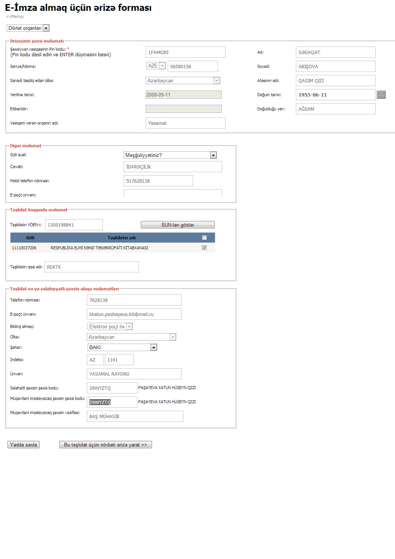
Task: Click the page title E-İmza almaq üçün ərizə forması
Action: pyautogui.click(x=78, y=7)
